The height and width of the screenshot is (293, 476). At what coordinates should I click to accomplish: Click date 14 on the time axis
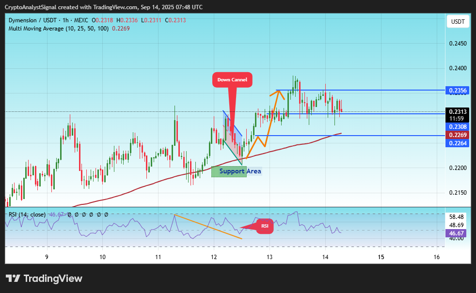point(325,257)
